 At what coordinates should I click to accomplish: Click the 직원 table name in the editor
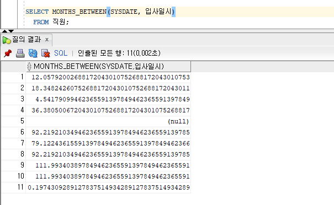(59, 21)
